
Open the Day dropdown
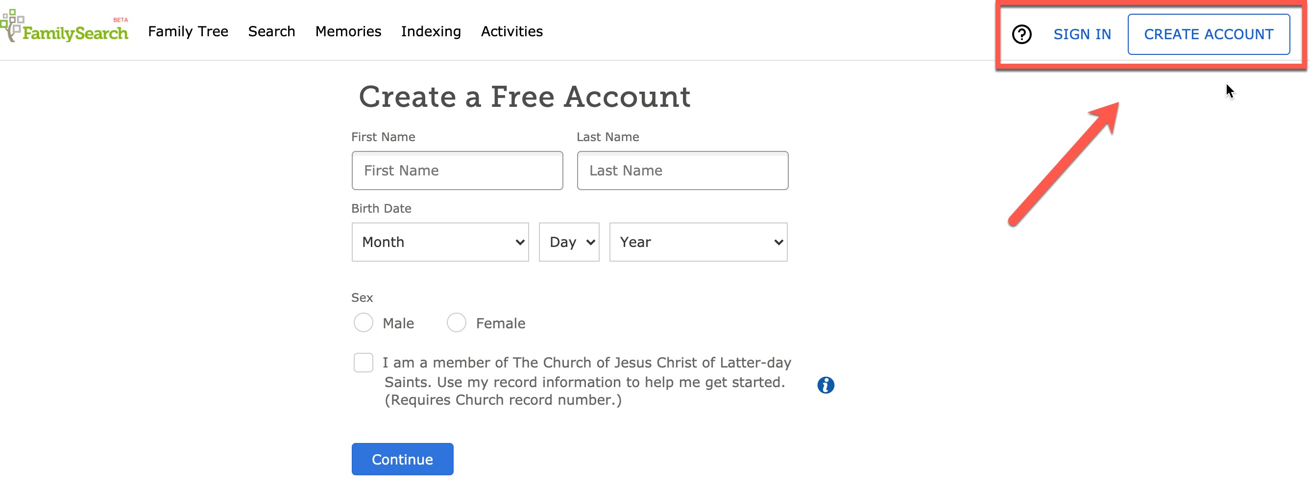pyautogui.click(x=569, y=242)
